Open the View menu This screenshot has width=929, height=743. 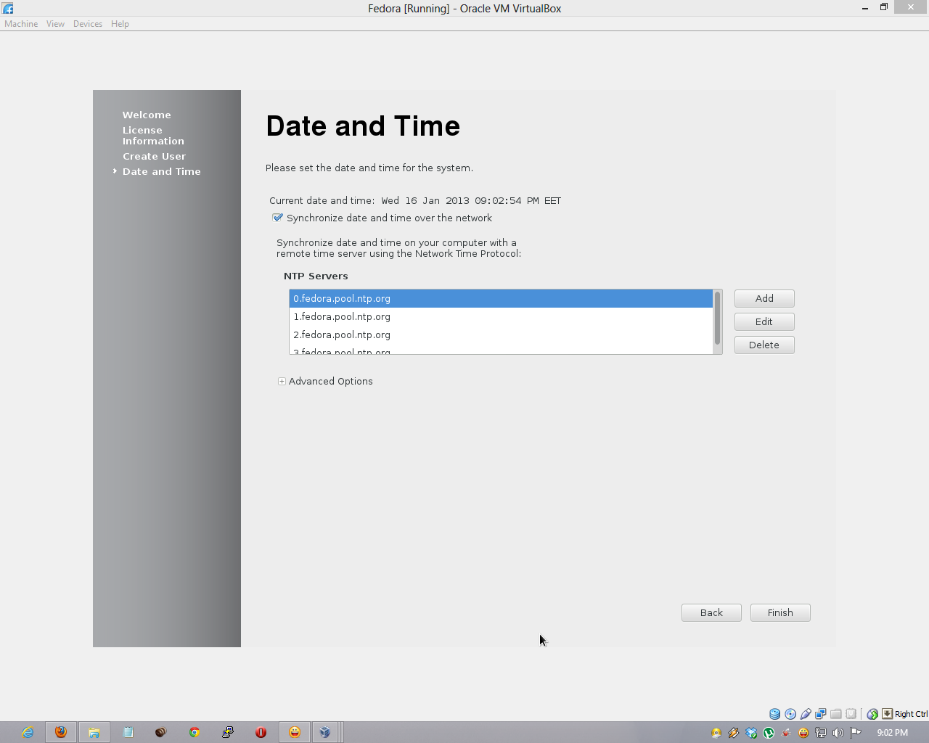pyautogui.click(x=55, y=24)
